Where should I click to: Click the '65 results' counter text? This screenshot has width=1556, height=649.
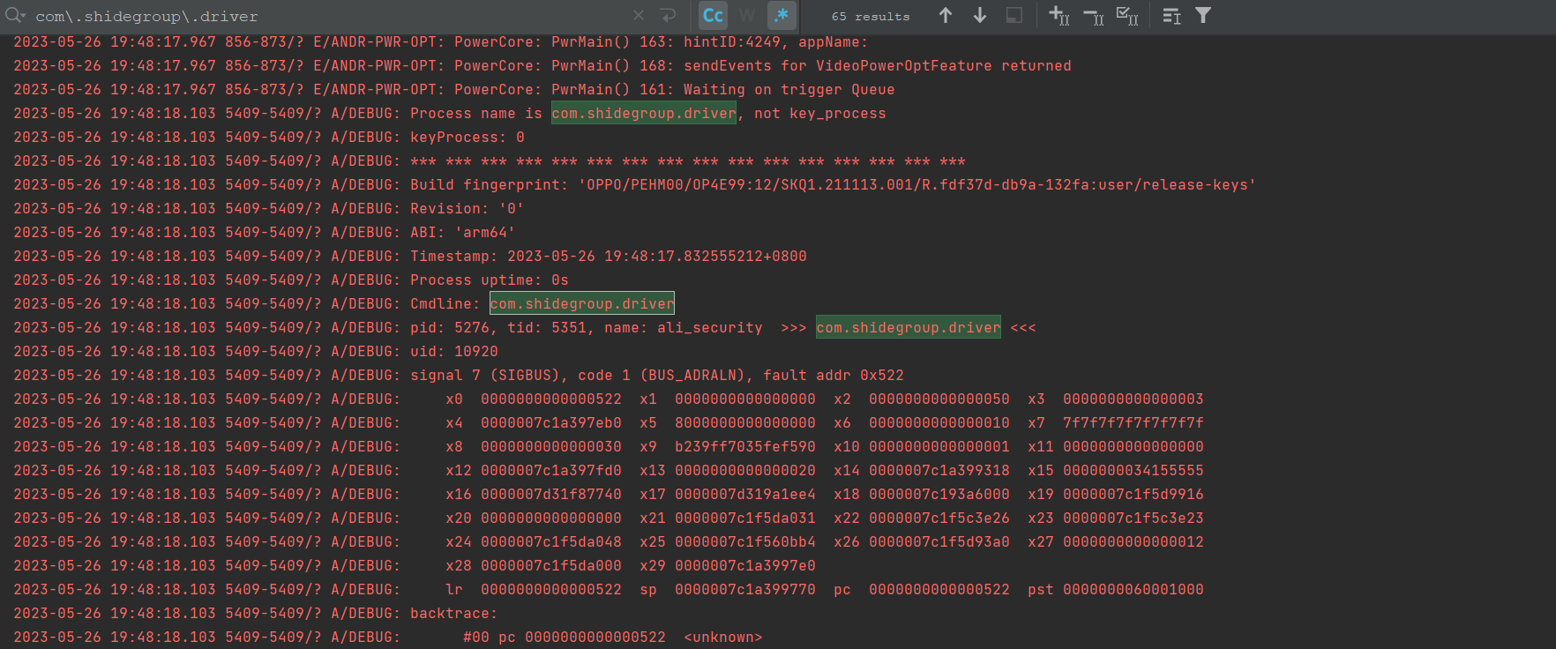coord(870,17)
